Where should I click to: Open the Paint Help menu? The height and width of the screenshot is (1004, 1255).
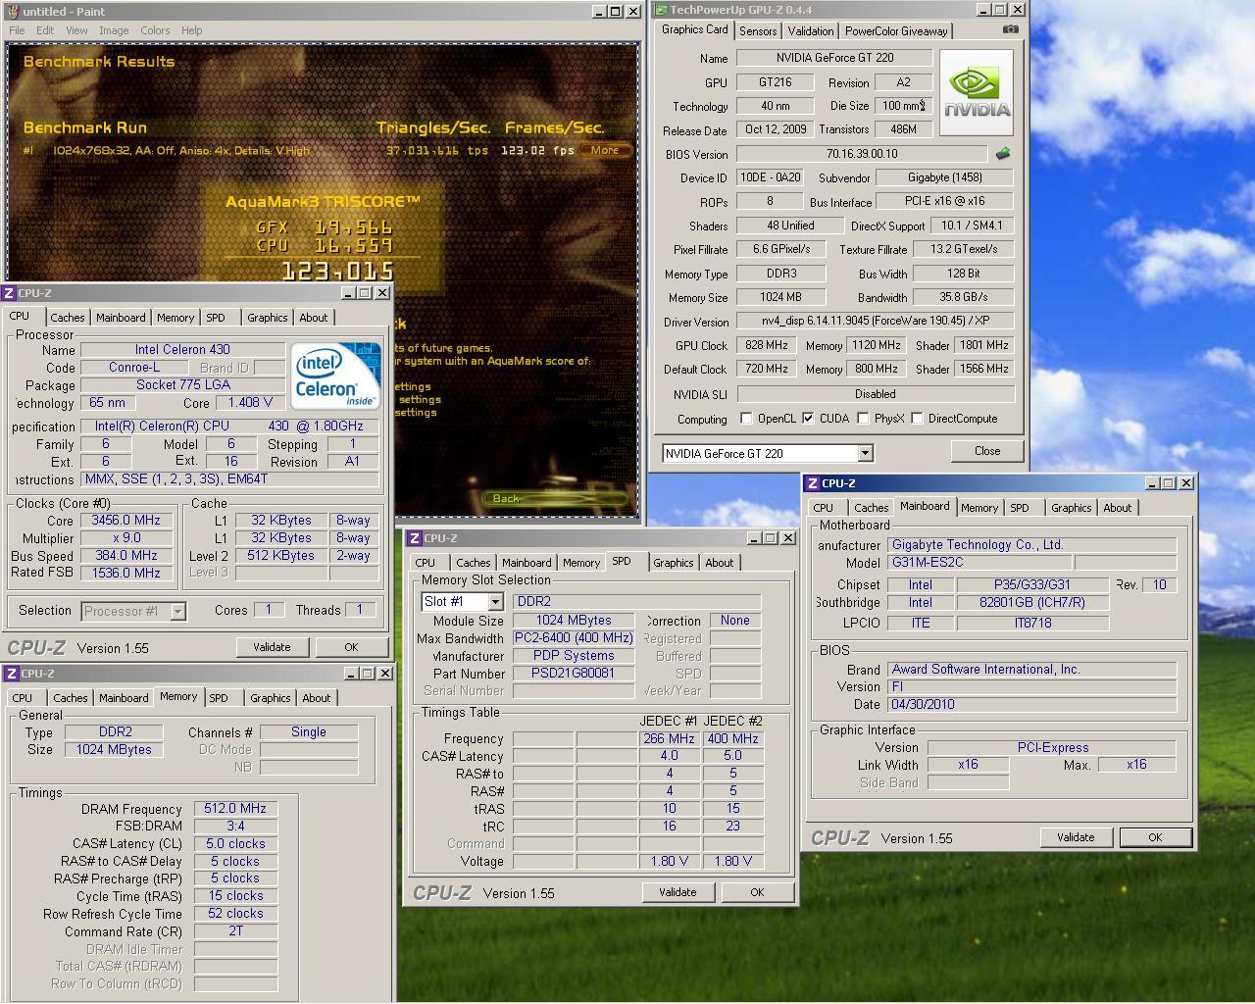(x=192, y=30)
